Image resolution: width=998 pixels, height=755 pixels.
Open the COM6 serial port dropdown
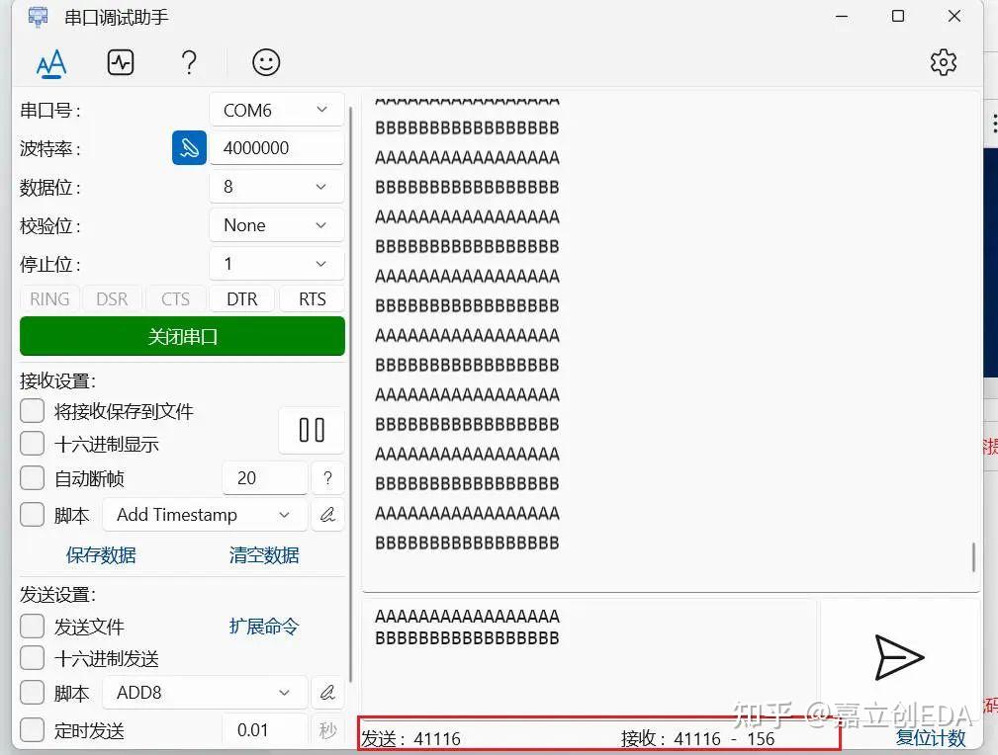276,110
